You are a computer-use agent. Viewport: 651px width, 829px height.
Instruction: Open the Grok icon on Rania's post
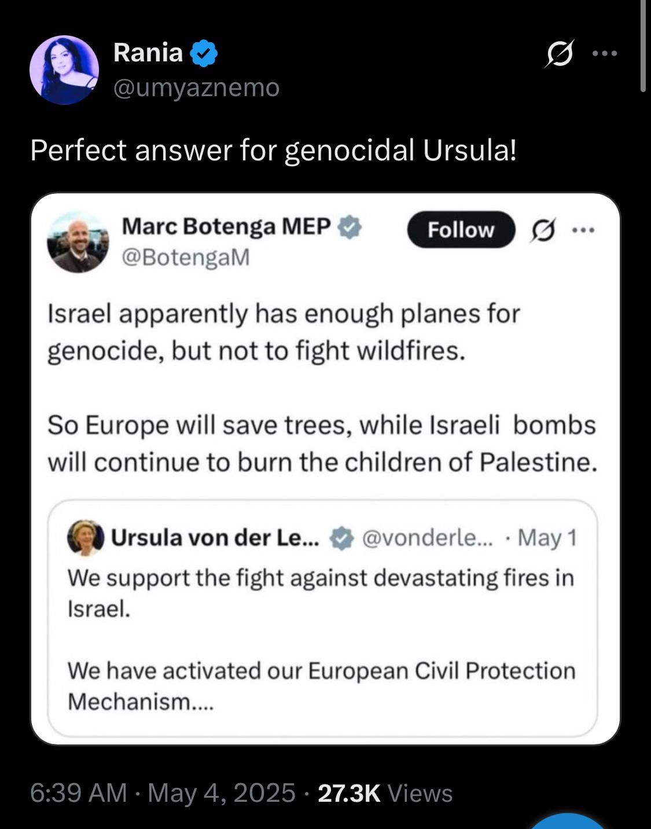click(560, 53)
